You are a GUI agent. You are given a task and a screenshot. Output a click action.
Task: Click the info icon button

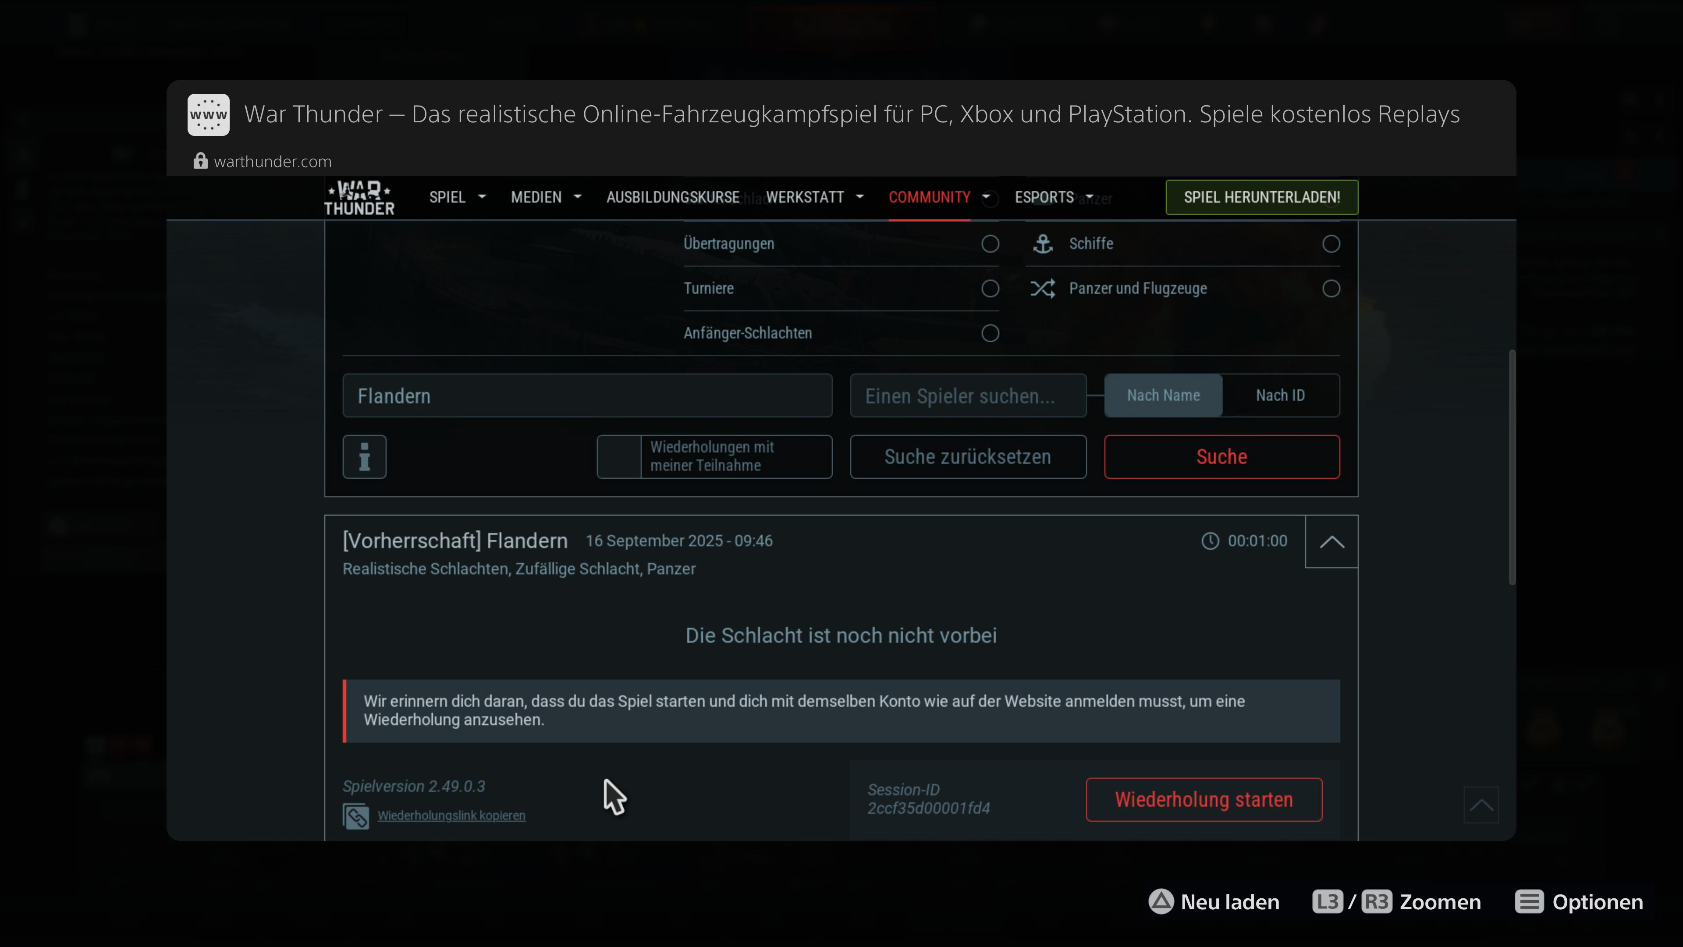365,457
